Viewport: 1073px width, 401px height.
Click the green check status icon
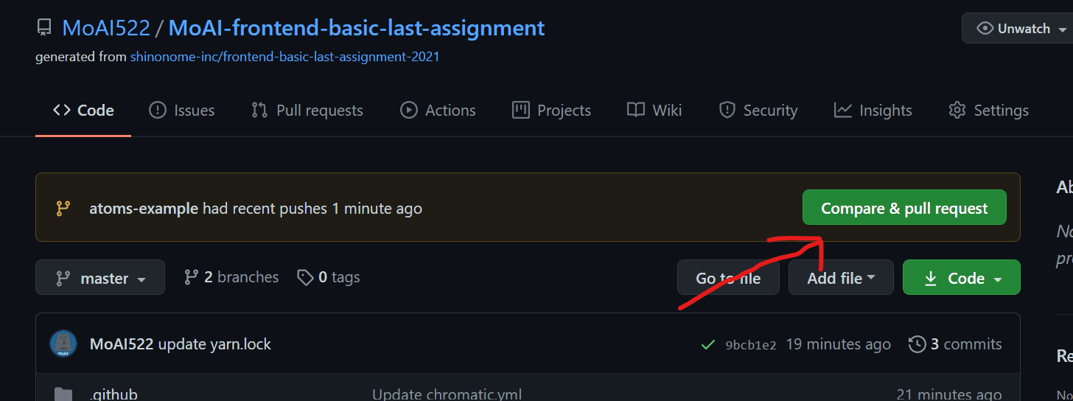(x=707, y=344)
